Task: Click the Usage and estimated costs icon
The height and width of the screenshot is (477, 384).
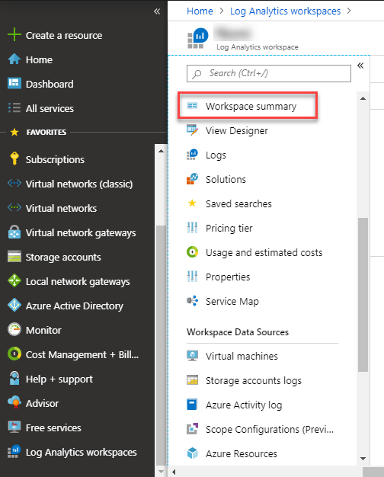Action: tap(192, 252)
